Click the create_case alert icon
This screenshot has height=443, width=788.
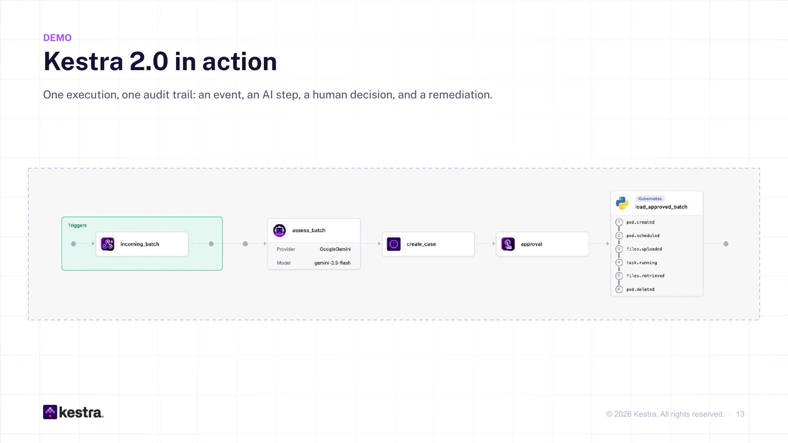pos(394,244)
